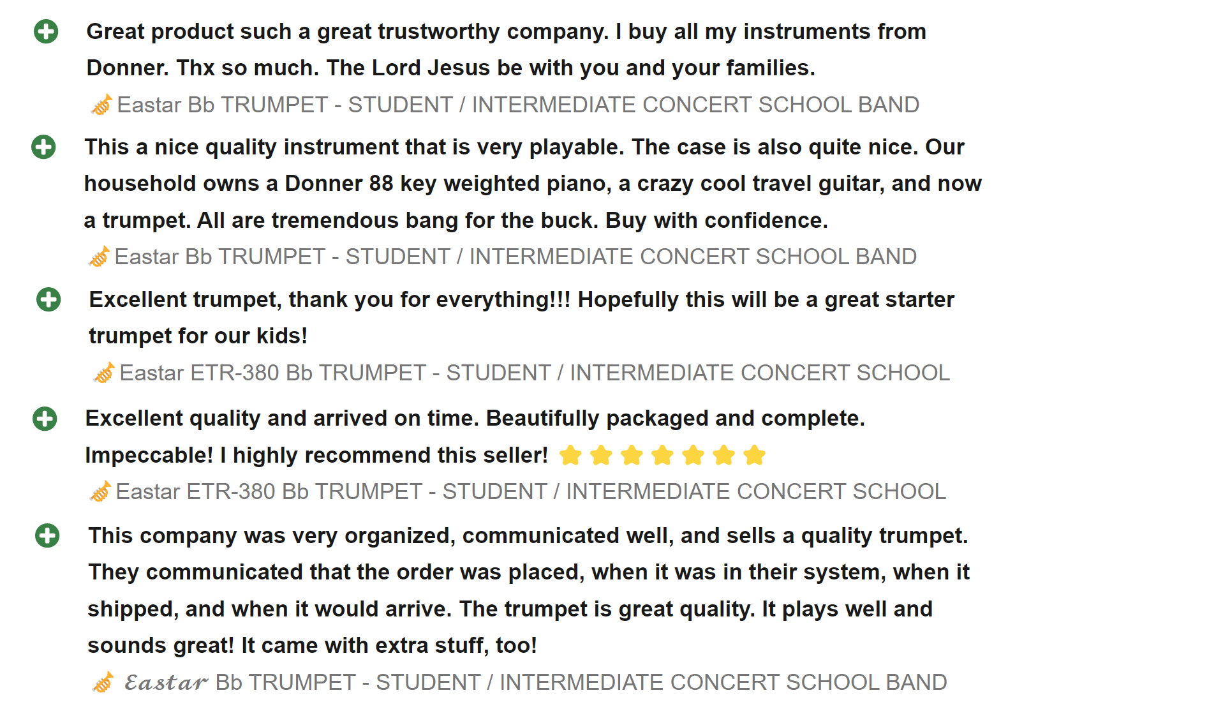Click review text 'Great product such a great trustworthy company'

(347, 31)
